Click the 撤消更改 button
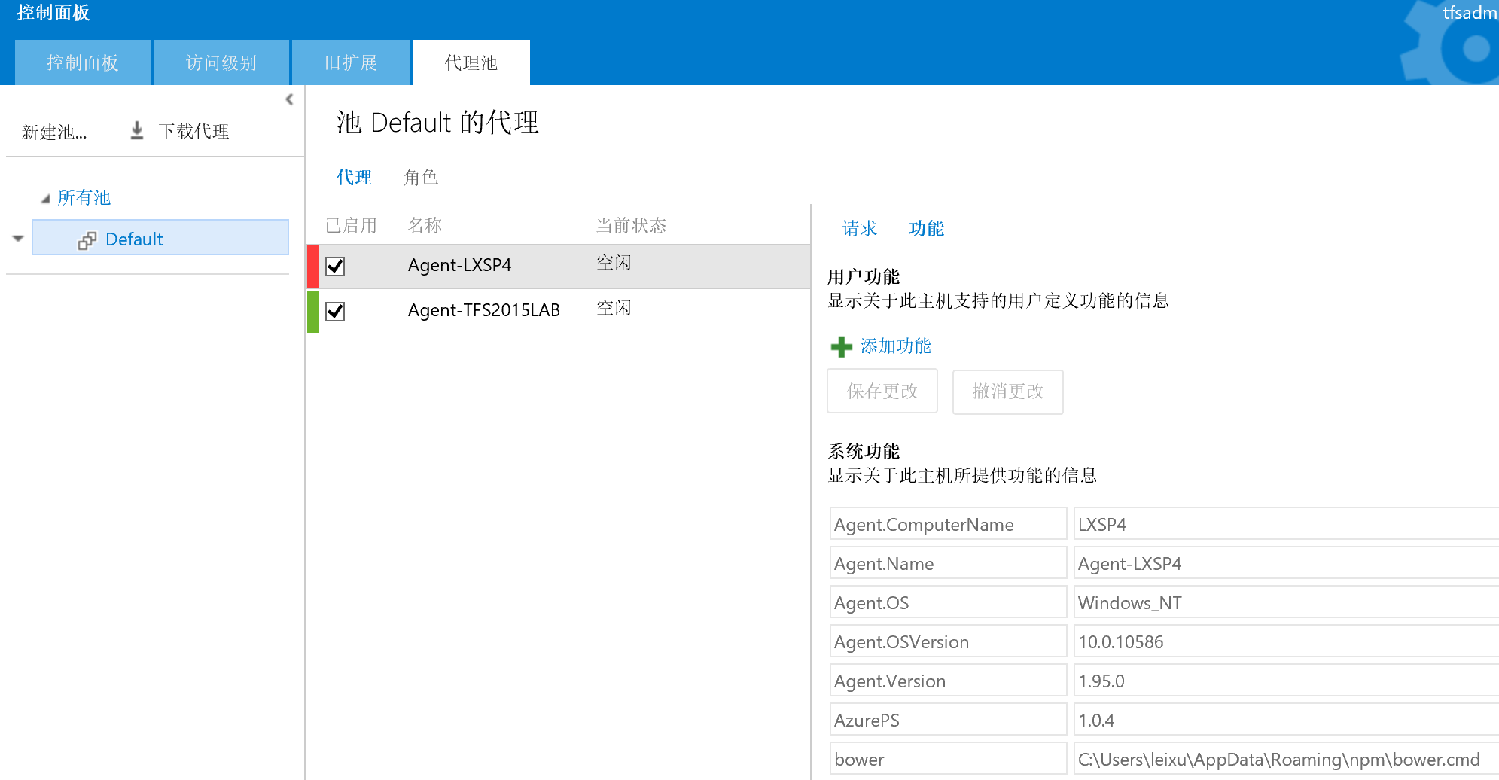 [1008, 392]
